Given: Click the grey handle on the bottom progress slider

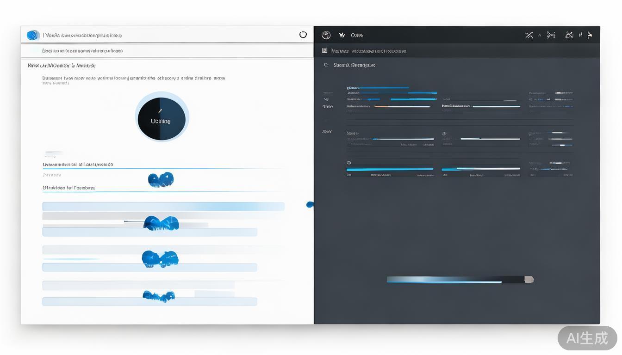Looking at the screenshot, I should point(529,279).
